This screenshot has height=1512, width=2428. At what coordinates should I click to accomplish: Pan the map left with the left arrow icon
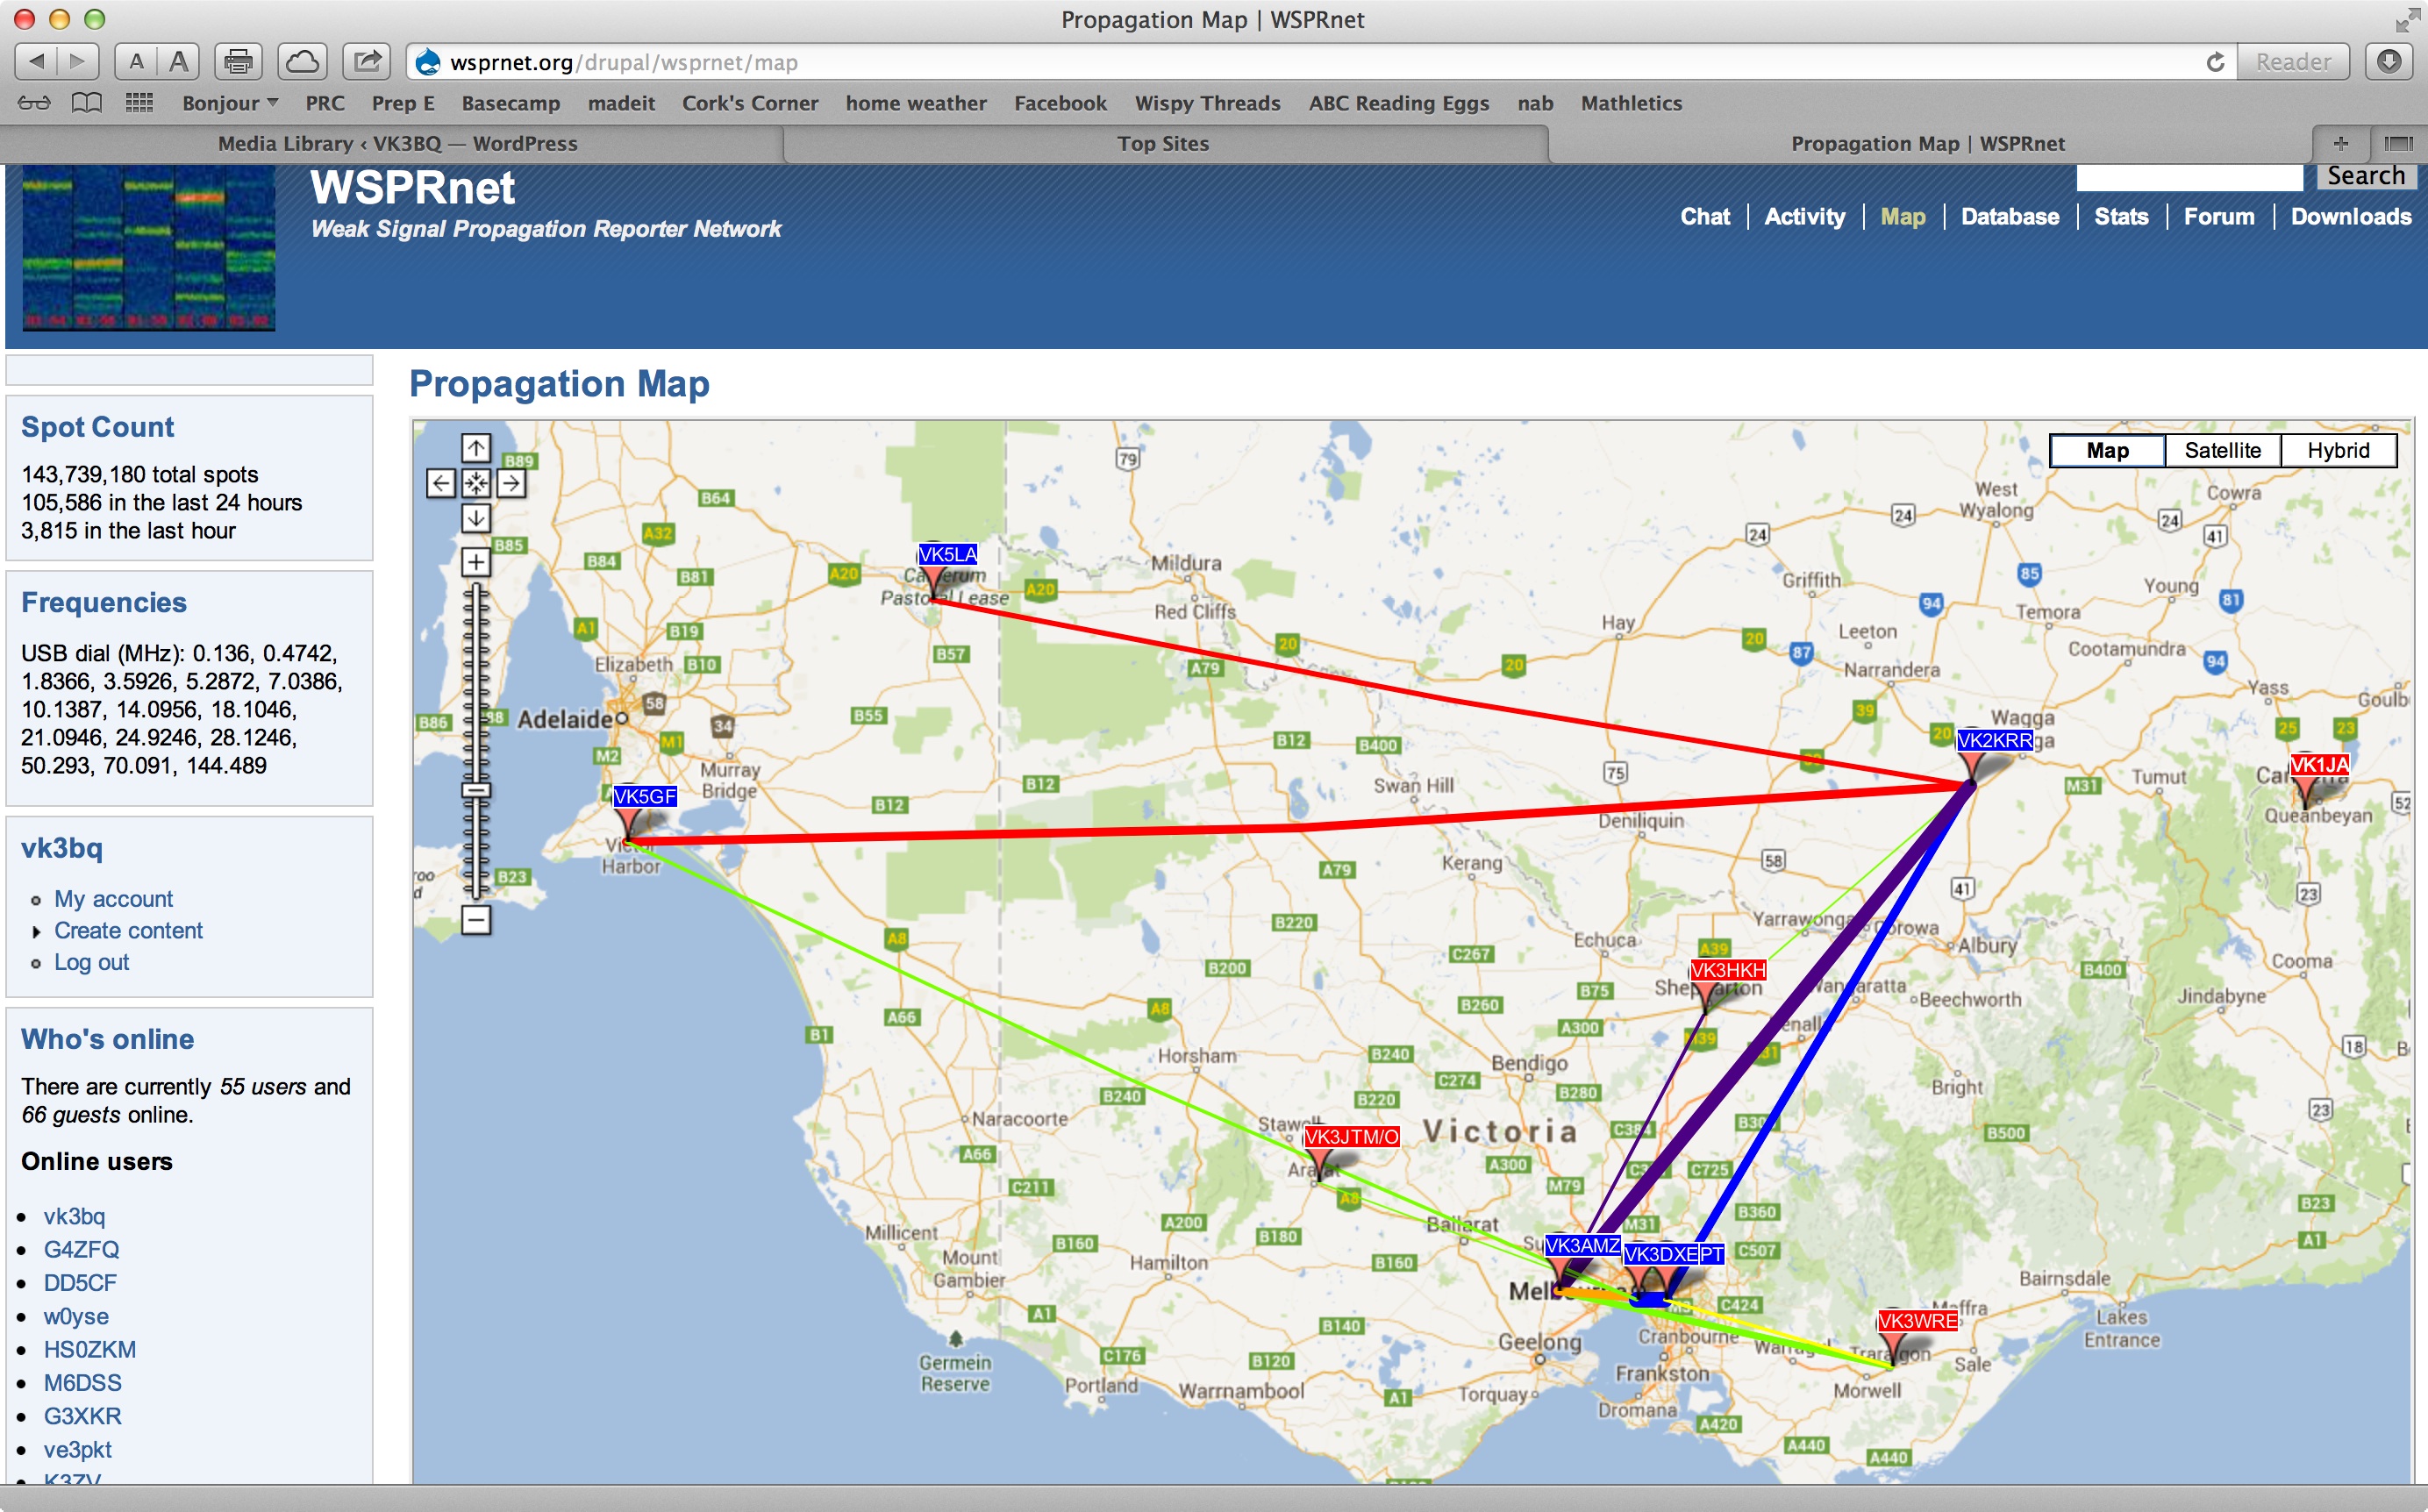pos(440,484)
